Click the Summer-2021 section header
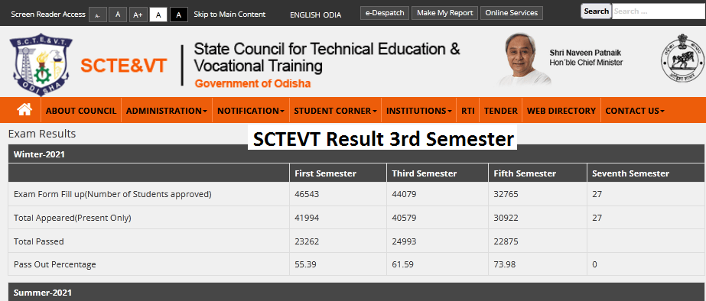 pyautogui.click(x=356, y=292)
